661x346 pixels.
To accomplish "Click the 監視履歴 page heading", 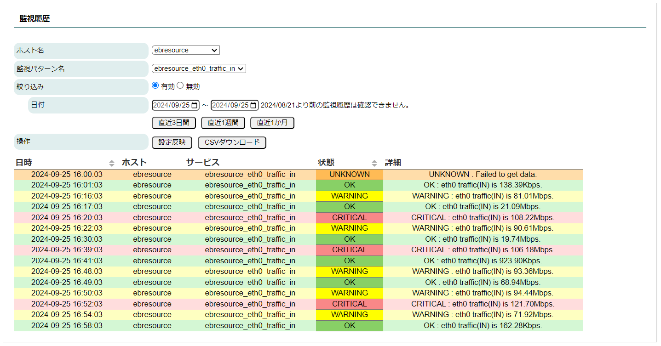I will [34, 19].
